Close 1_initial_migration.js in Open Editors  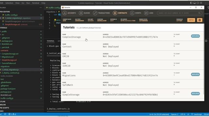1,18
